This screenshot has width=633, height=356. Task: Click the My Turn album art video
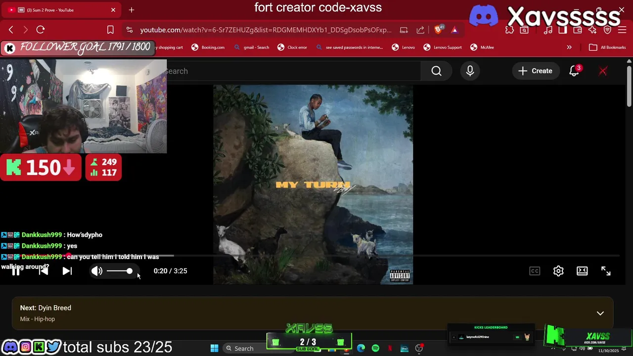(x=313, y=184)
